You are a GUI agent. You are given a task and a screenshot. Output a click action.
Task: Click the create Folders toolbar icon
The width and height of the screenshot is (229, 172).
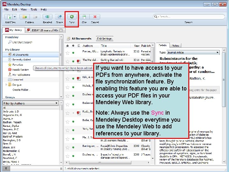point(25,17)
